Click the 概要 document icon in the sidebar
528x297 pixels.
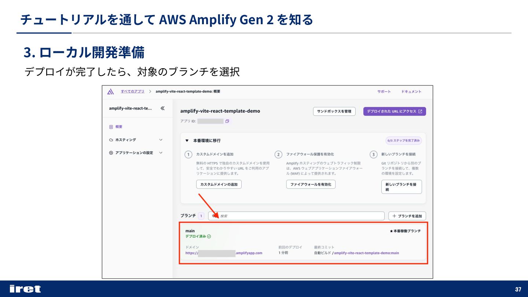(111, 127)
